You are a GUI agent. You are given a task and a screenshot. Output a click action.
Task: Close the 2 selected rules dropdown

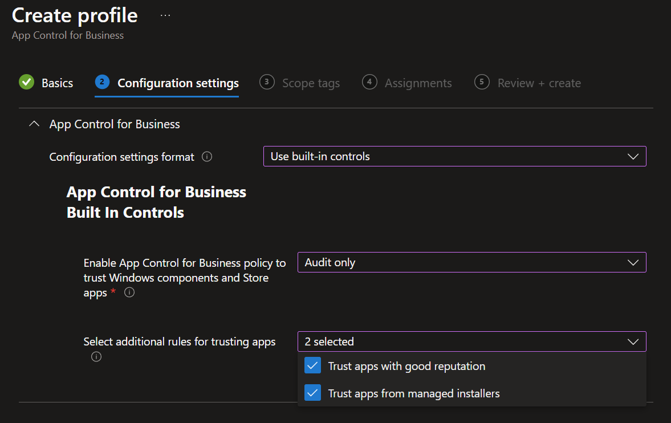[471, 341]
